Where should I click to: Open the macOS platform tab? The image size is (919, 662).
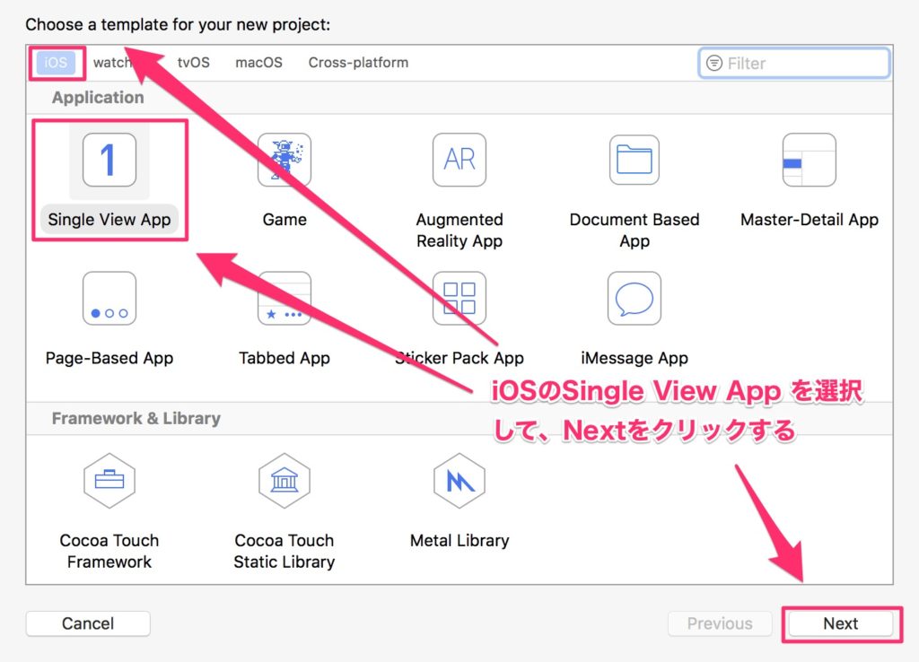click(259, 63)
